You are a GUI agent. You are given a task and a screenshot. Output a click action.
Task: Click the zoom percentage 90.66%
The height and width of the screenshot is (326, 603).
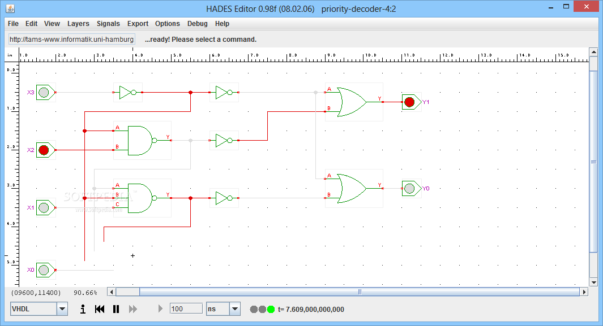click(x=85, y=293)
